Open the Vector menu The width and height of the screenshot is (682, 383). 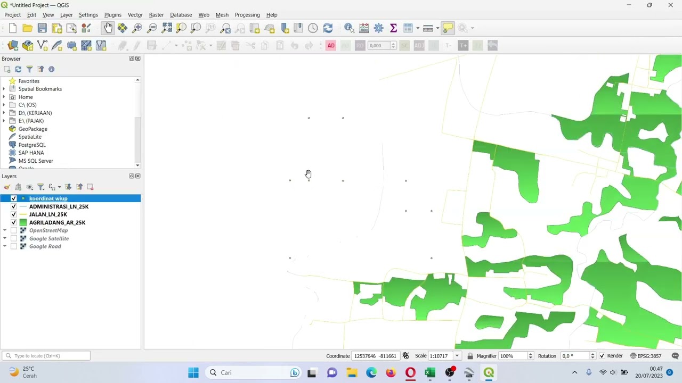135,15
